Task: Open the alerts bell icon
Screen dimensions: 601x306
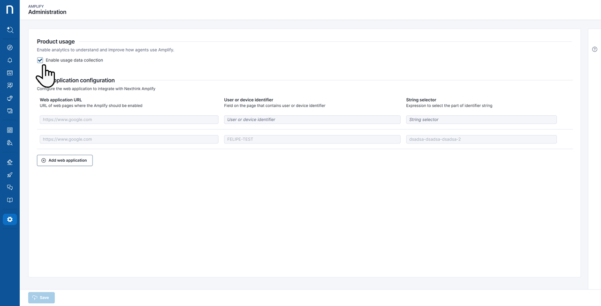Action: click(x=10, y=60)
